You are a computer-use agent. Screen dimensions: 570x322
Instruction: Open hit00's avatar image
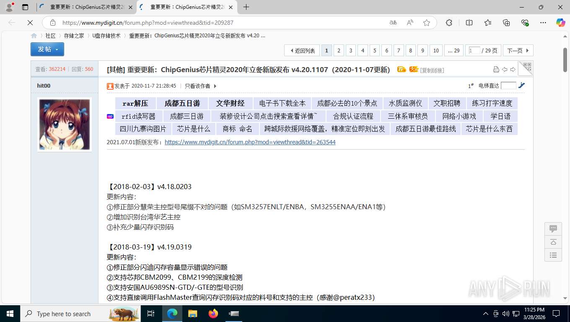point(65,125)
